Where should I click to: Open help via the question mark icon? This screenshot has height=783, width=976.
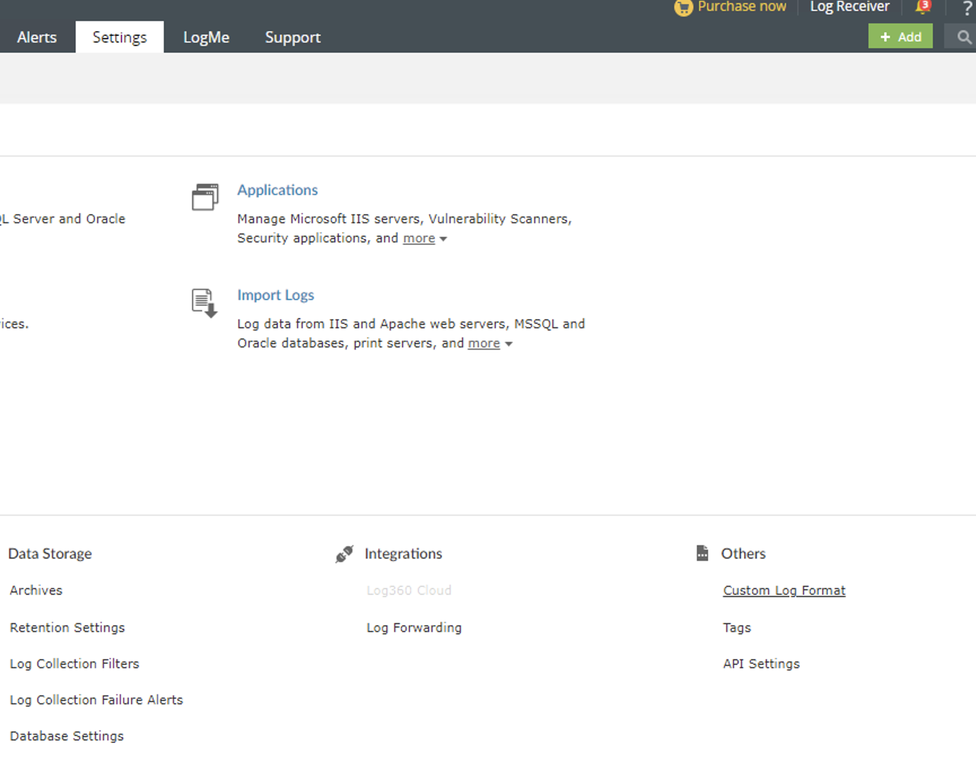pyautogui.click(x=968, y=8)
